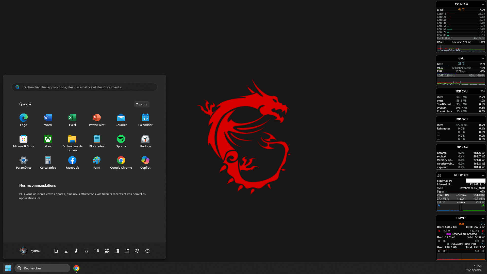Image resolution: width=487 pixels, height=274 pixels.
Task: Open the taskbar clock and date
Action: [474, 268]
